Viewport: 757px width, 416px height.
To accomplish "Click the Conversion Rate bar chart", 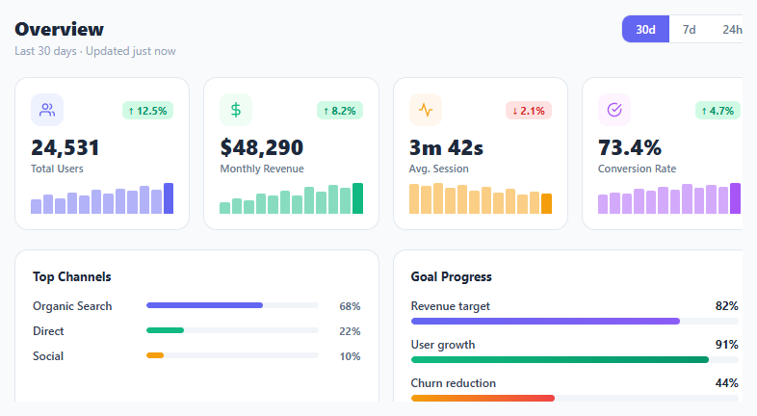I will (669, 198).
